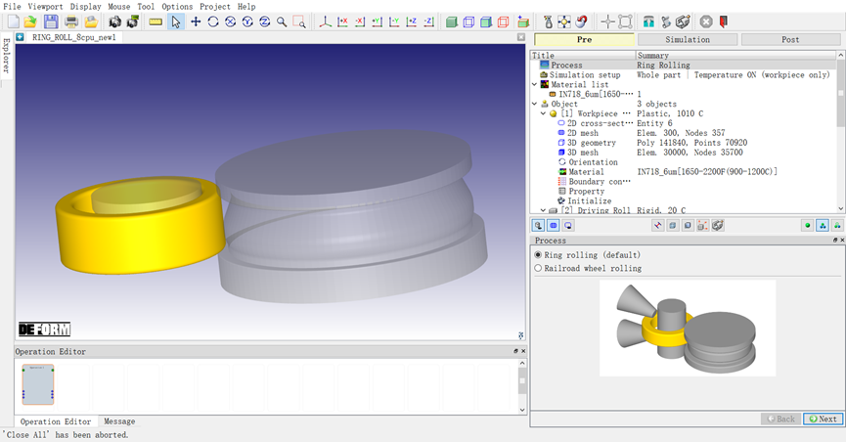Click the Save floppy disk icon
The width and height of the screenshot is (846, 442).
click(x=51, y=22)
